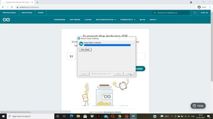Image resolution: width=213 pixels, height=119 pixels.
Task: Switch to Chrome on the taskbar
Action: (119, 116)
